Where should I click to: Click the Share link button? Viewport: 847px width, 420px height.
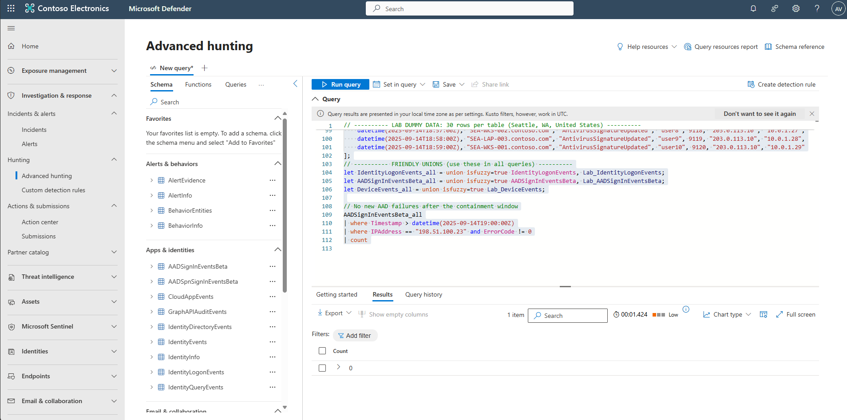click(490, 84)
